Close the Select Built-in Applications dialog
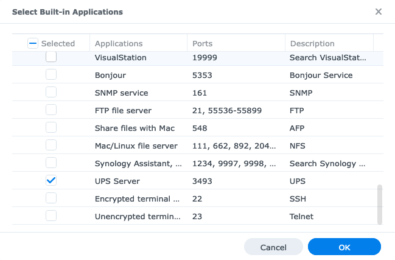 point(378,12)
